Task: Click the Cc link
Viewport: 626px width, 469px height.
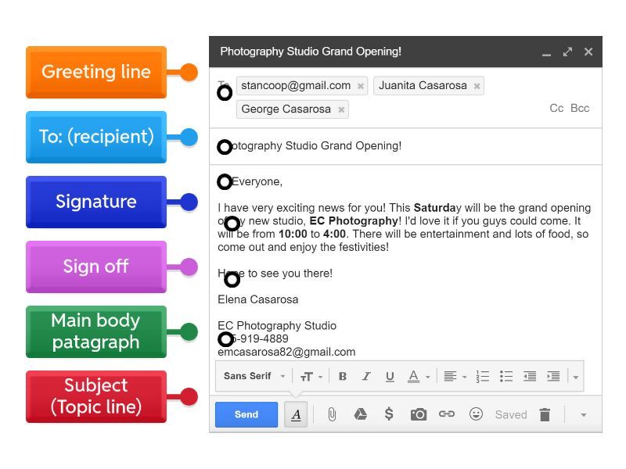Action: pyautogui.click(x=556, y=108)
